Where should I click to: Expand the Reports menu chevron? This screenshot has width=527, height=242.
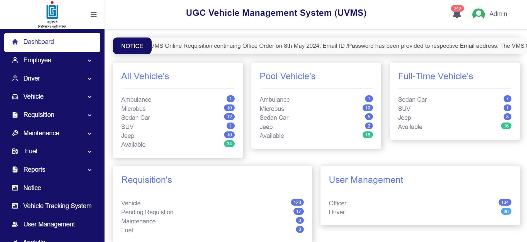(90, 170)
